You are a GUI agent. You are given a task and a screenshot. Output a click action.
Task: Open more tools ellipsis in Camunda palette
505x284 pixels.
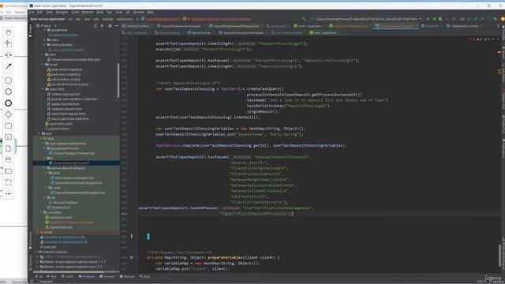9,194
